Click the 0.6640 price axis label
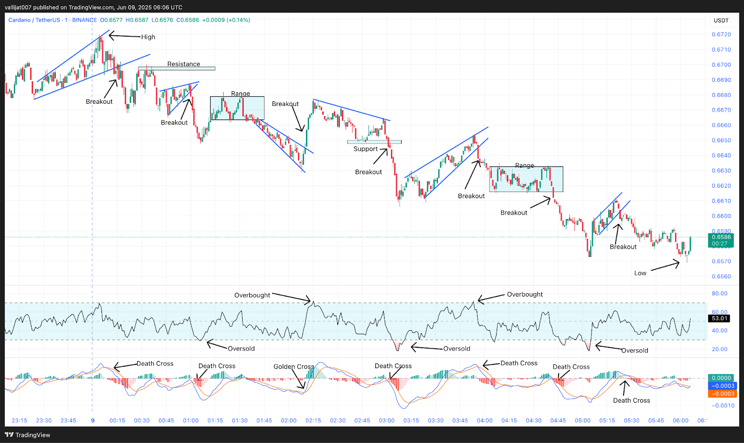The image size is (744, 443). click(x=721, y=155)
